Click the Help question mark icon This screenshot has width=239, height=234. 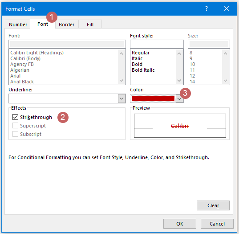point(207,8)
